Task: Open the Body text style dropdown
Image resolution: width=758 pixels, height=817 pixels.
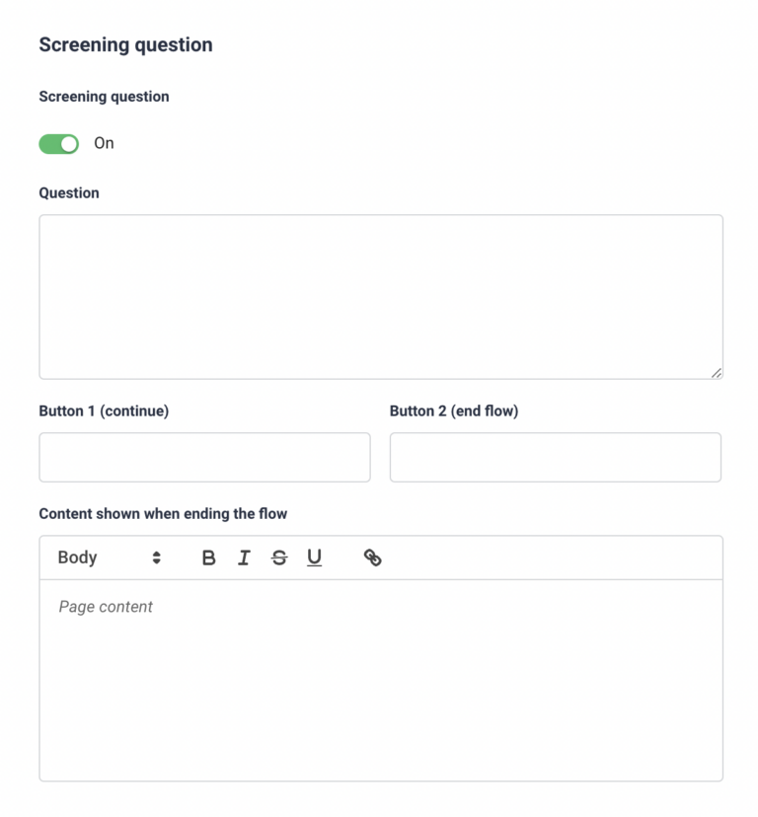Action: click(110, 558)
